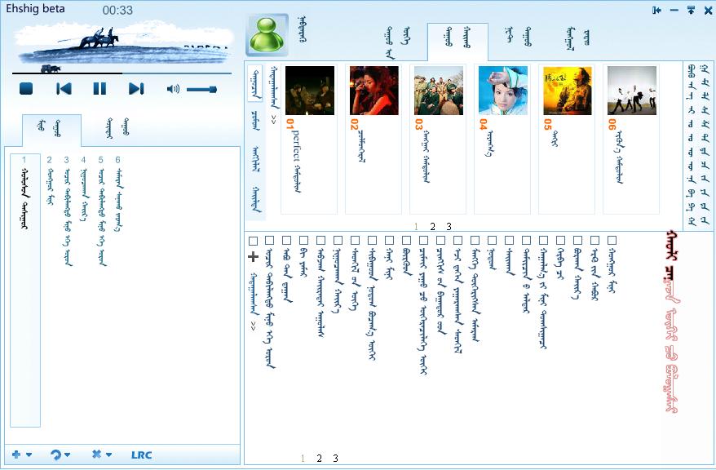Skip to the previous track
716x470 pixels.
[x=64, y=89]
